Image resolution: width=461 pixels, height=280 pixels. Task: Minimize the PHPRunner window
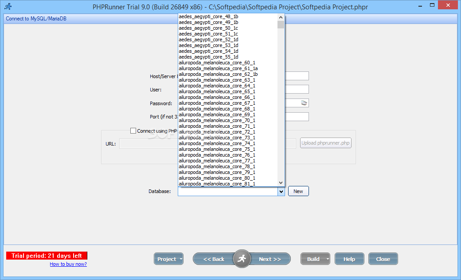[420, 6]
